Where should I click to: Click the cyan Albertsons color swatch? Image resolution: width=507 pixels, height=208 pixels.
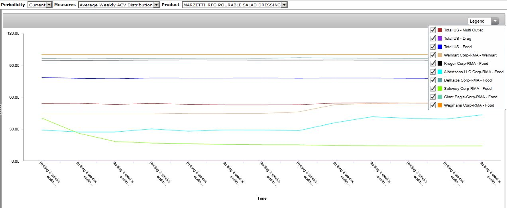(440, 72)
